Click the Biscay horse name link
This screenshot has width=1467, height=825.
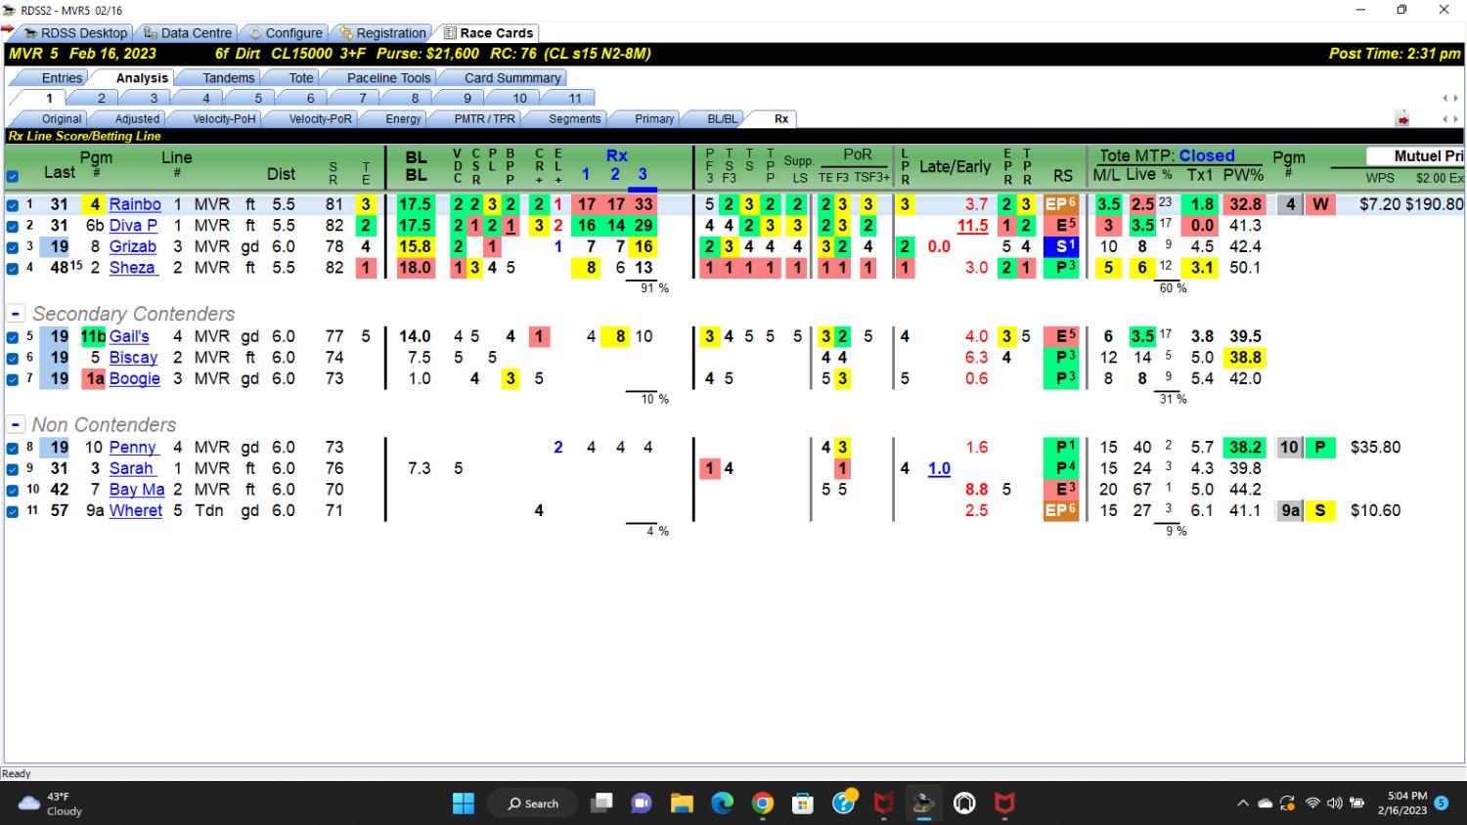click(133, 358)
